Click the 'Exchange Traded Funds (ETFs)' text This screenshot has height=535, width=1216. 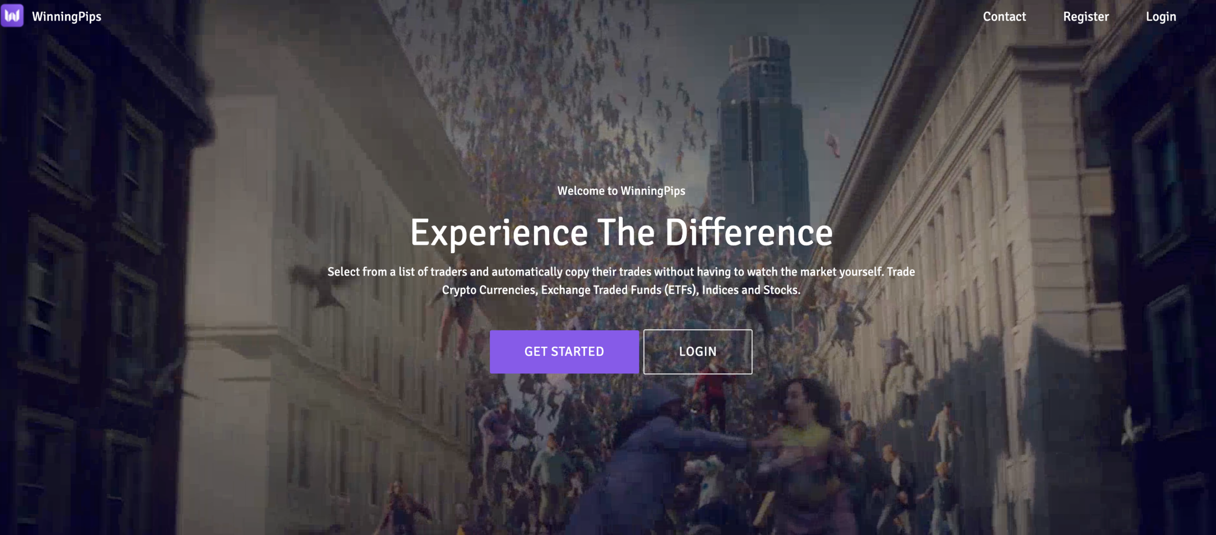point(619,290)
